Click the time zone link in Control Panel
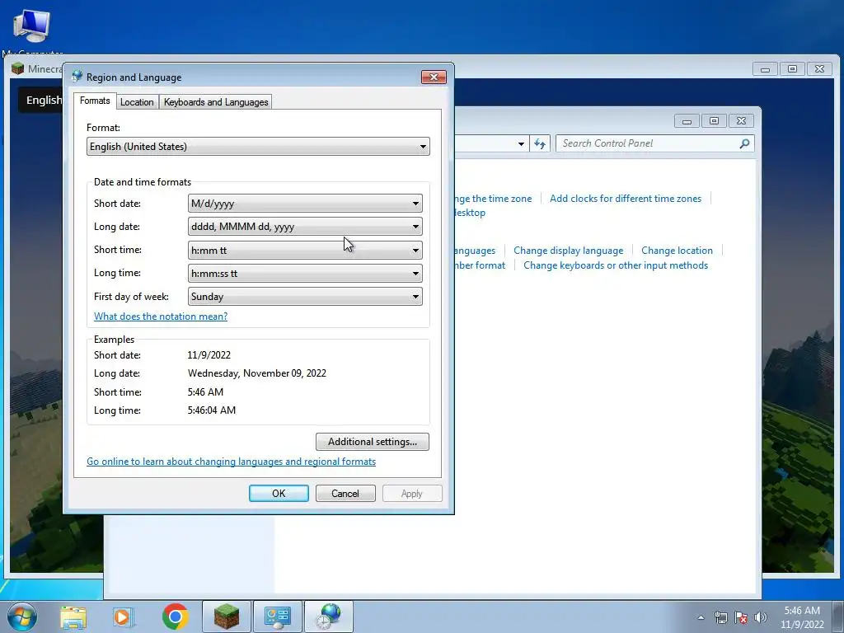The height and width of the screenshot is (633, 844). 493,199
